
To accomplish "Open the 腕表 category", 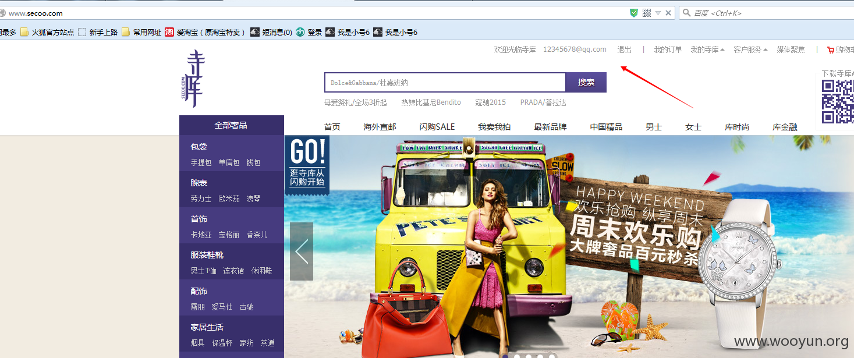I will (199, 183).
